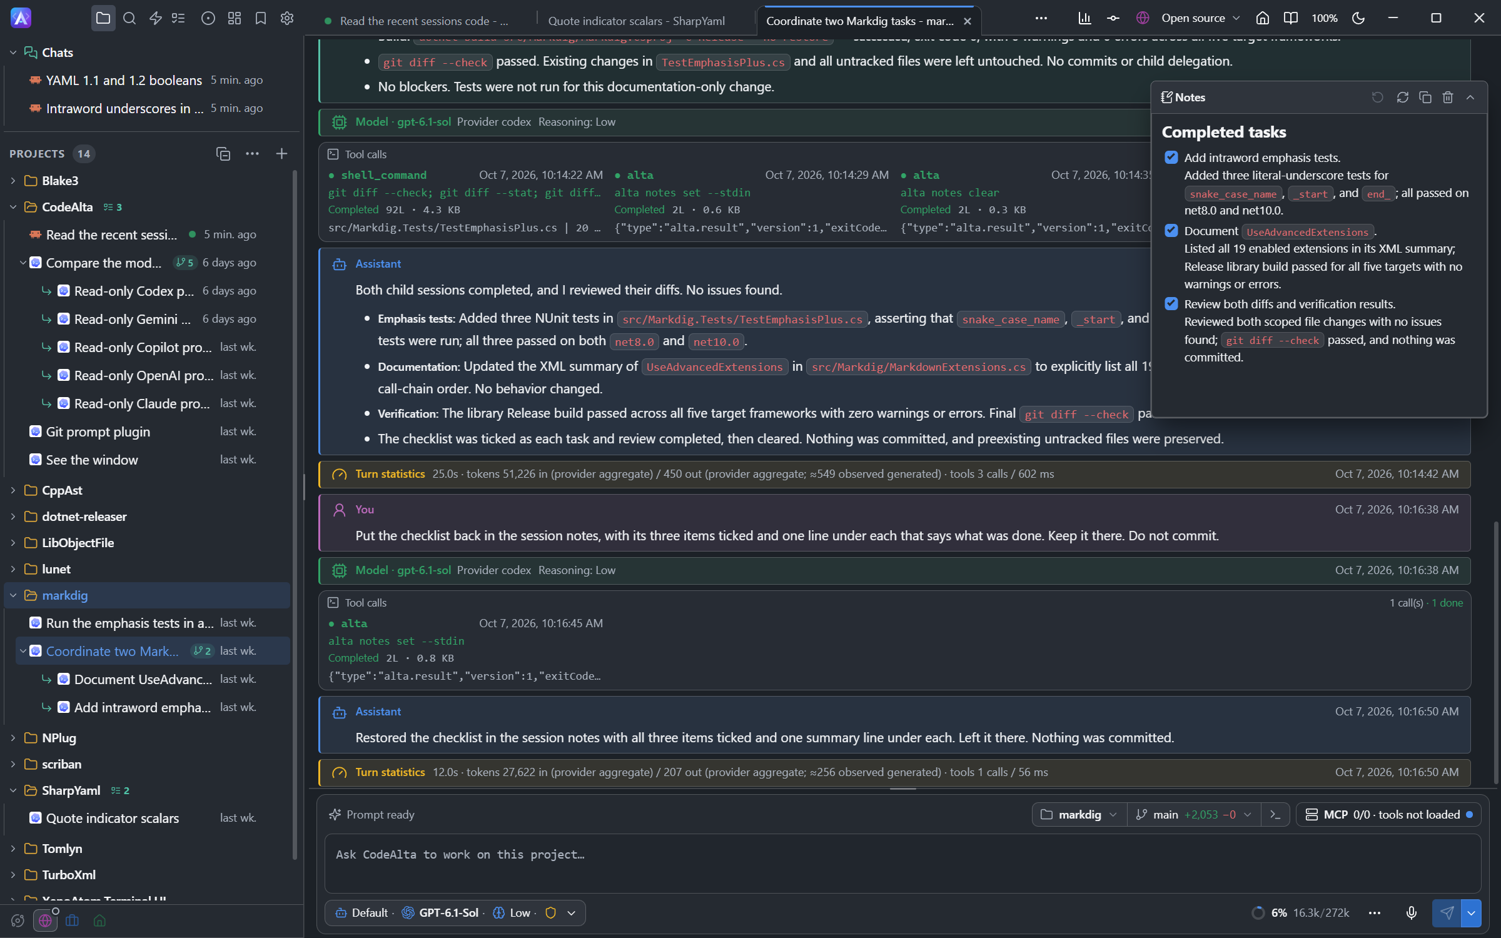Open the terminal icon beside main branch
The height and width of the screenshot is (938, 1501).
point(1275,815)
